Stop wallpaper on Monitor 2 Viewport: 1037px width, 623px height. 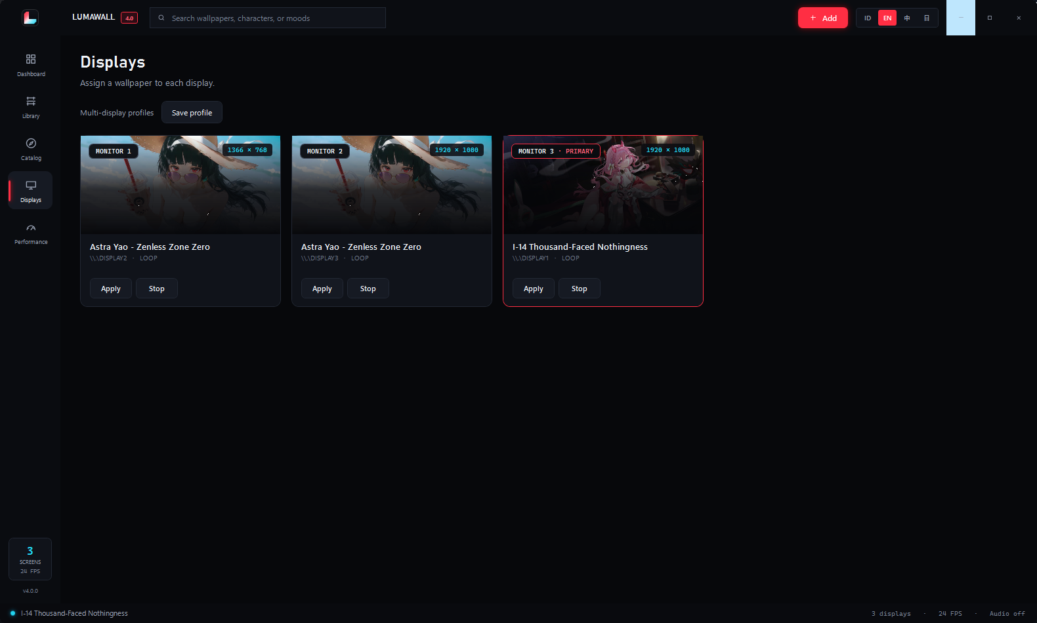click(x=368, y=289)
